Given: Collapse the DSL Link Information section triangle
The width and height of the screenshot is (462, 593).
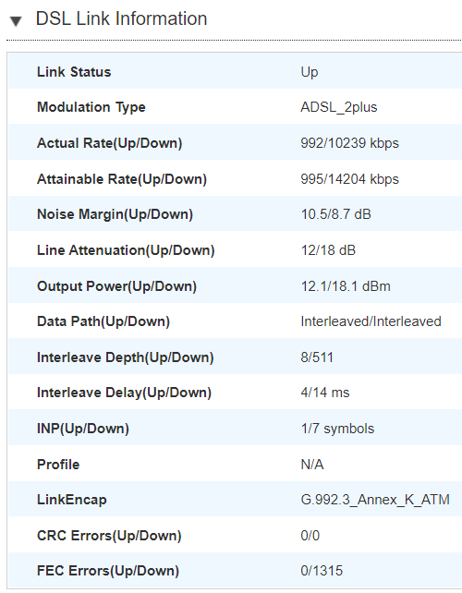Looking at the screenshot, I should pos(16,21).
